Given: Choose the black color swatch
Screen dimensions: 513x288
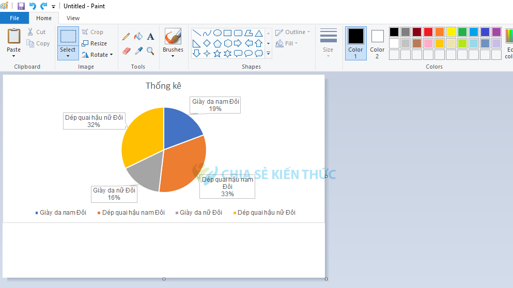Looking at the screenshot, I should click(394, 32).
